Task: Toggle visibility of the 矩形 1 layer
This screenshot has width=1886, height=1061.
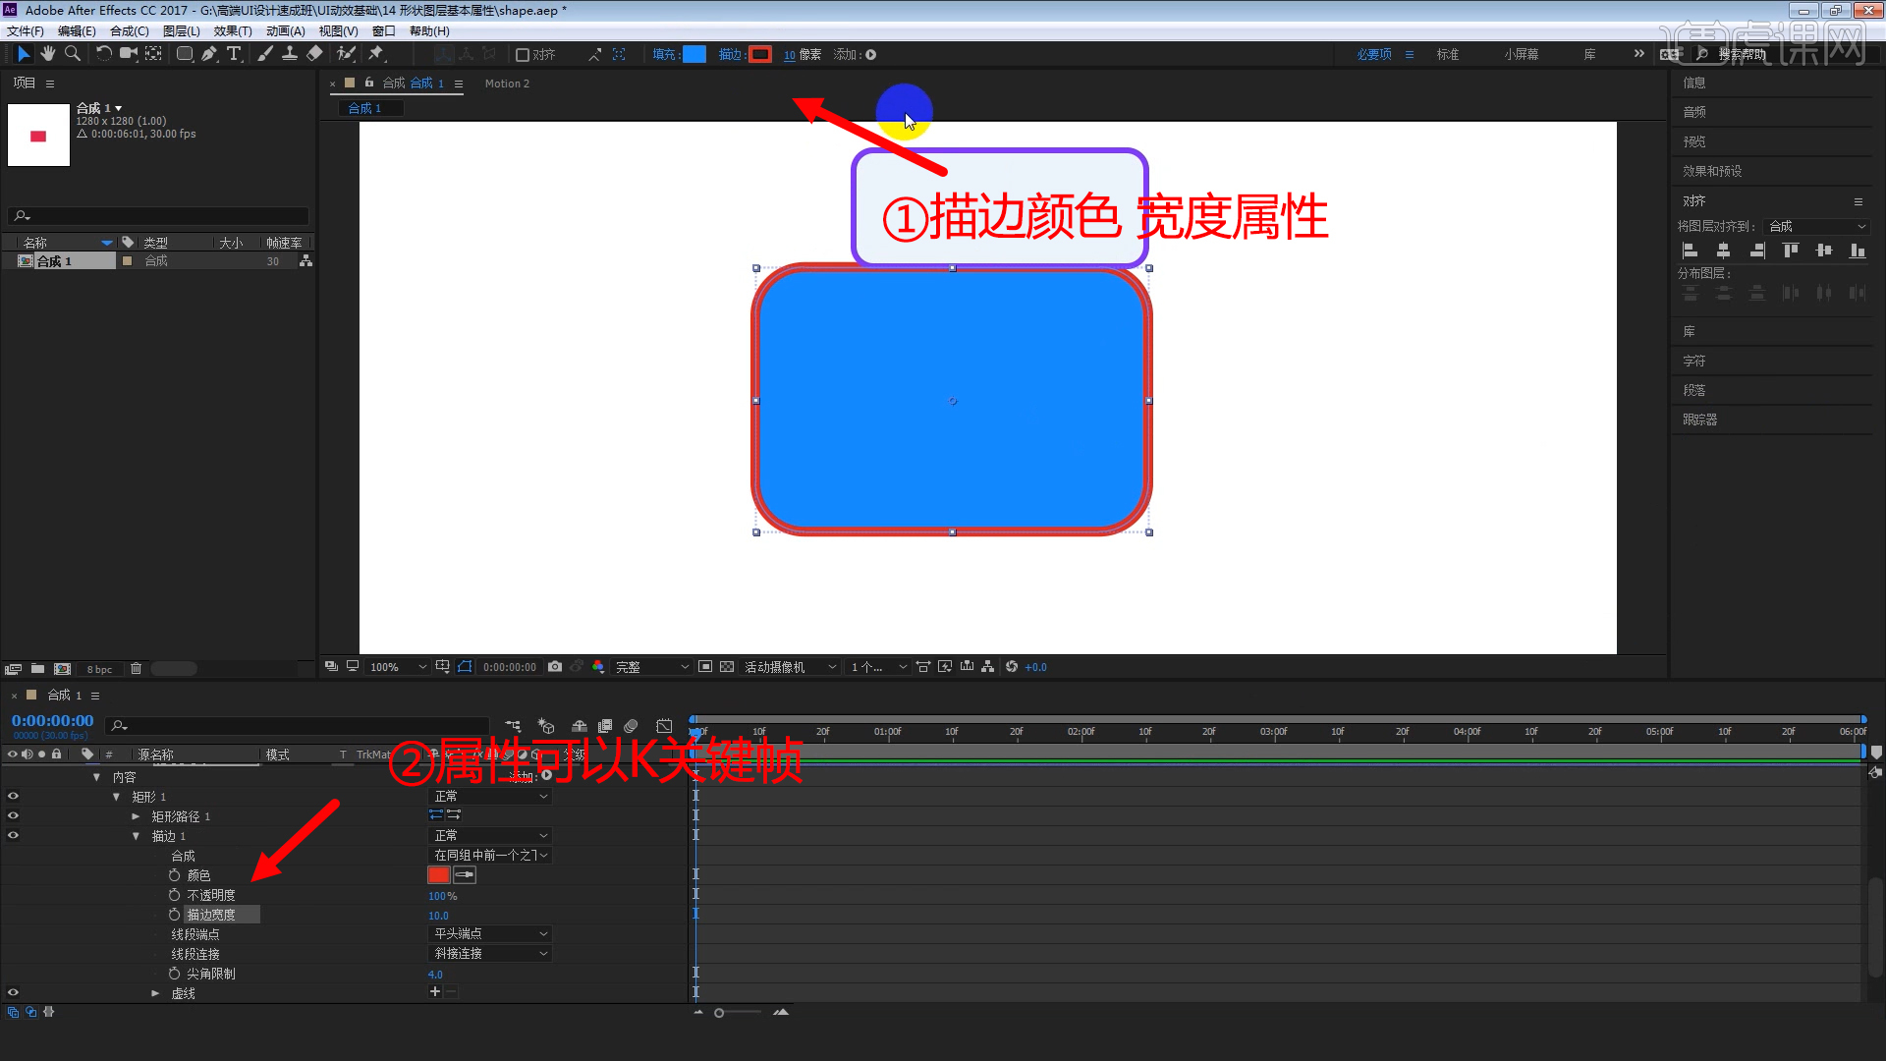Action: (13, 796)
